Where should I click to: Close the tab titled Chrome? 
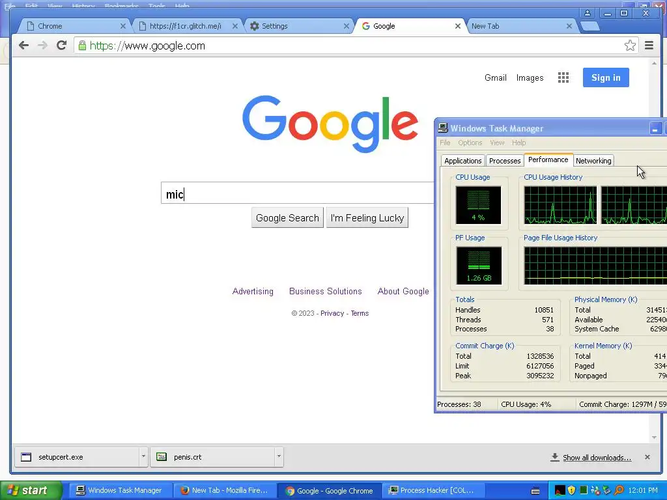pyautogui.click(x=123, y=26)
